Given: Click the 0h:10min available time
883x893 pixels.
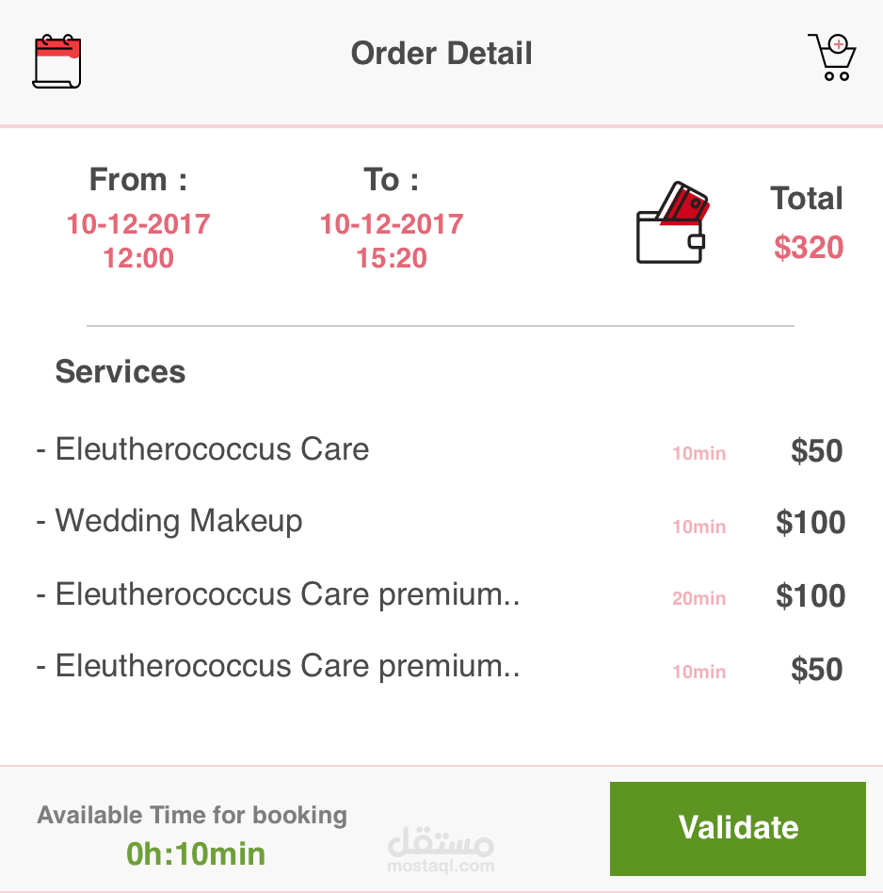Looking at the screenshot, I should (196, 853).
